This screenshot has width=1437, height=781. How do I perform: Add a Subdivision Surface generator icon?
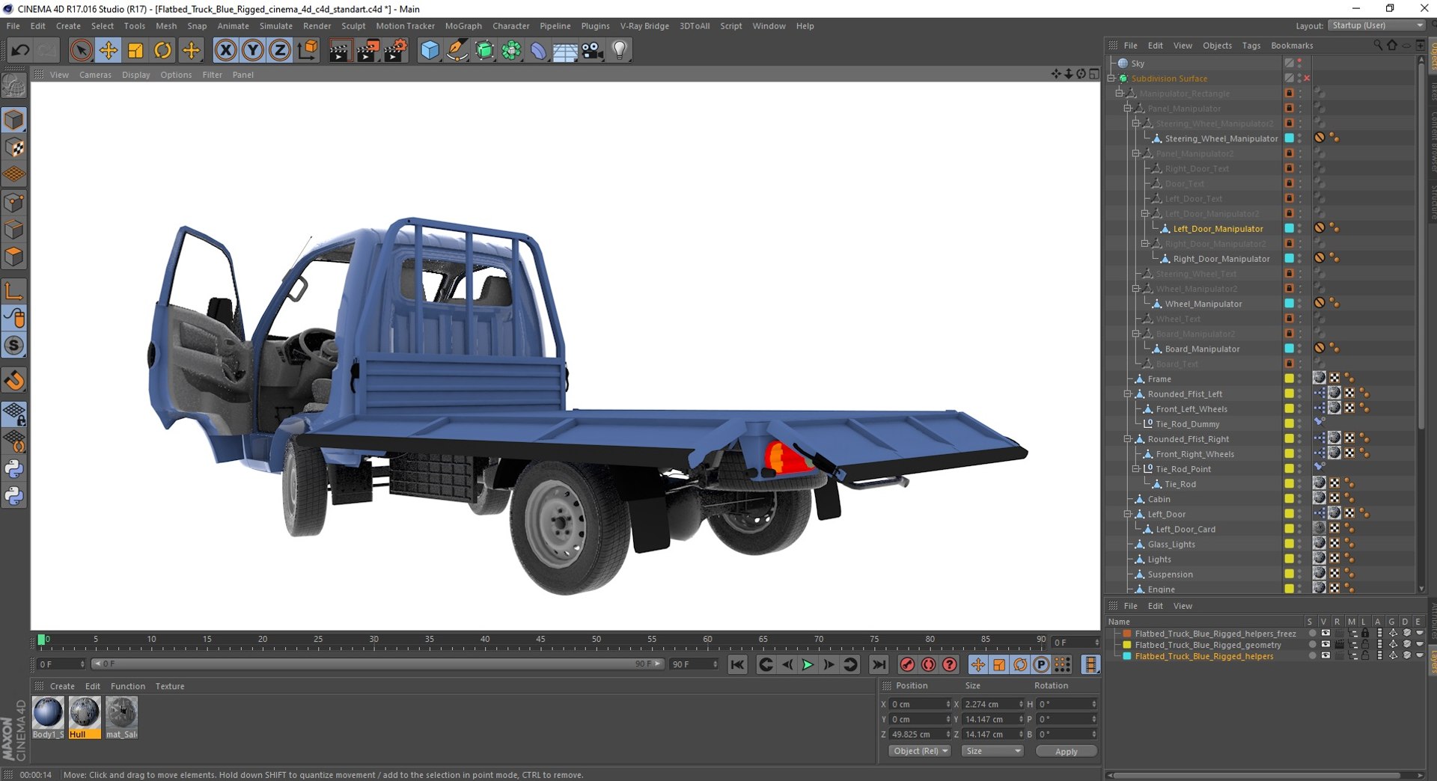pos(484,50)
